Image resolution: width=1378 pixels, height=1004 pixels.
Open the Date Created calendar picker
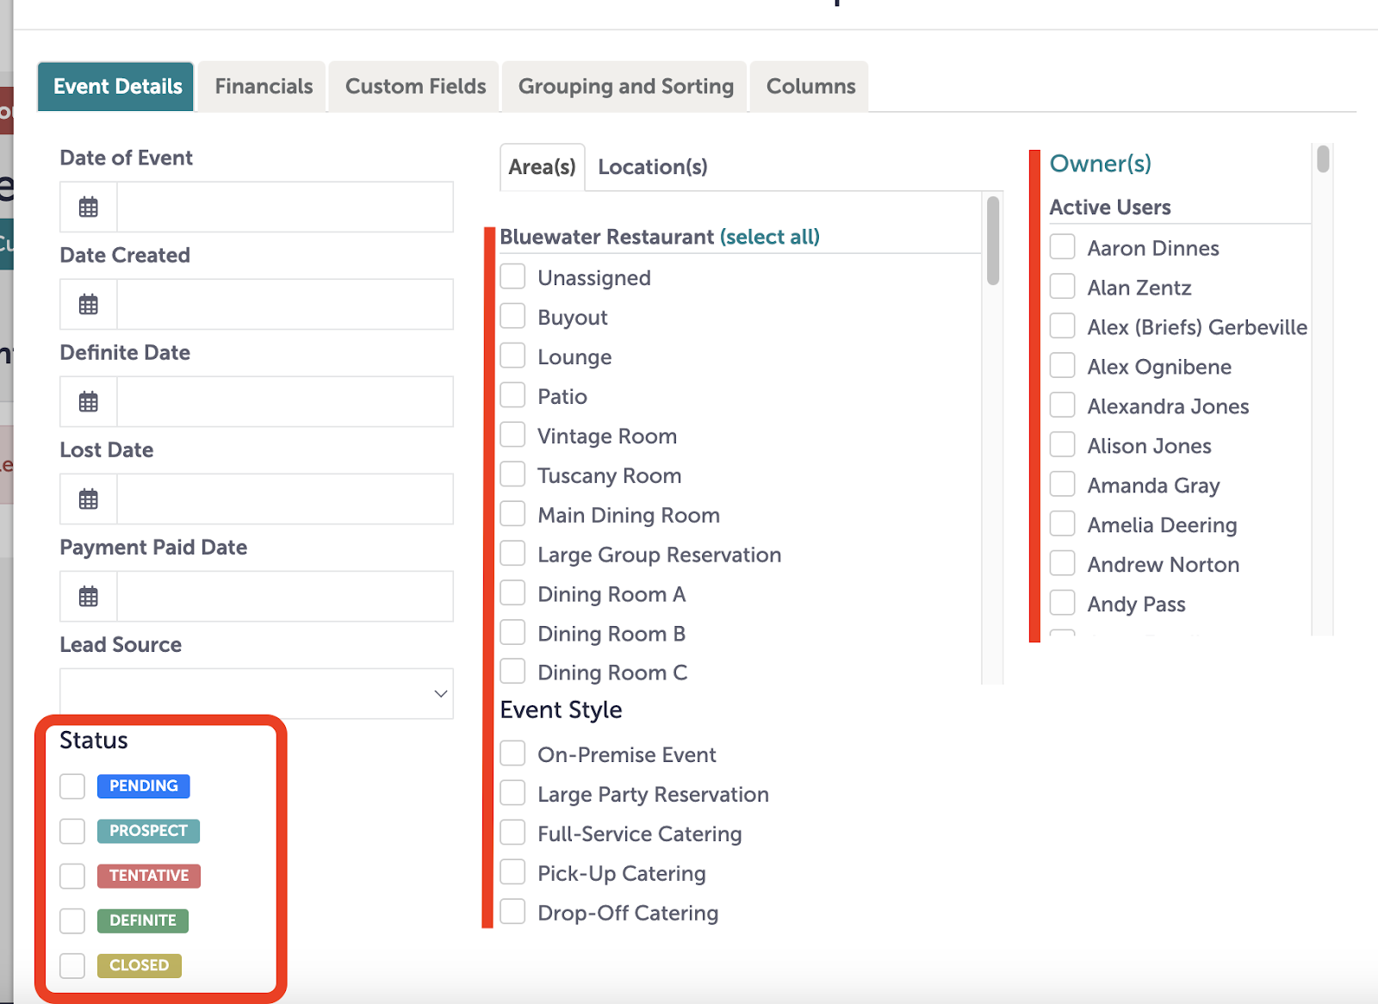[x=87, y=304]
